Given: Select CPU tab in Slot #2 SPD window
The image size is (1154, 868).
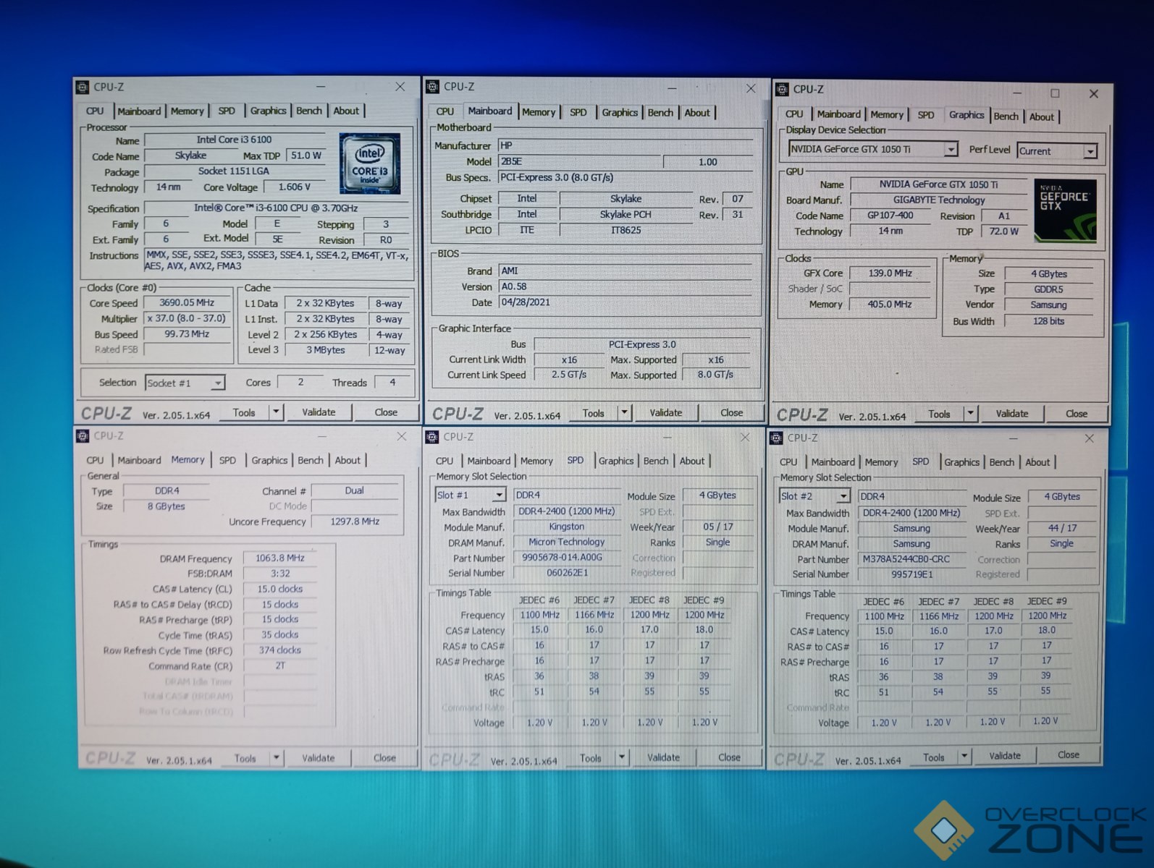Looking at the screenshot, I should pos(788,462).
